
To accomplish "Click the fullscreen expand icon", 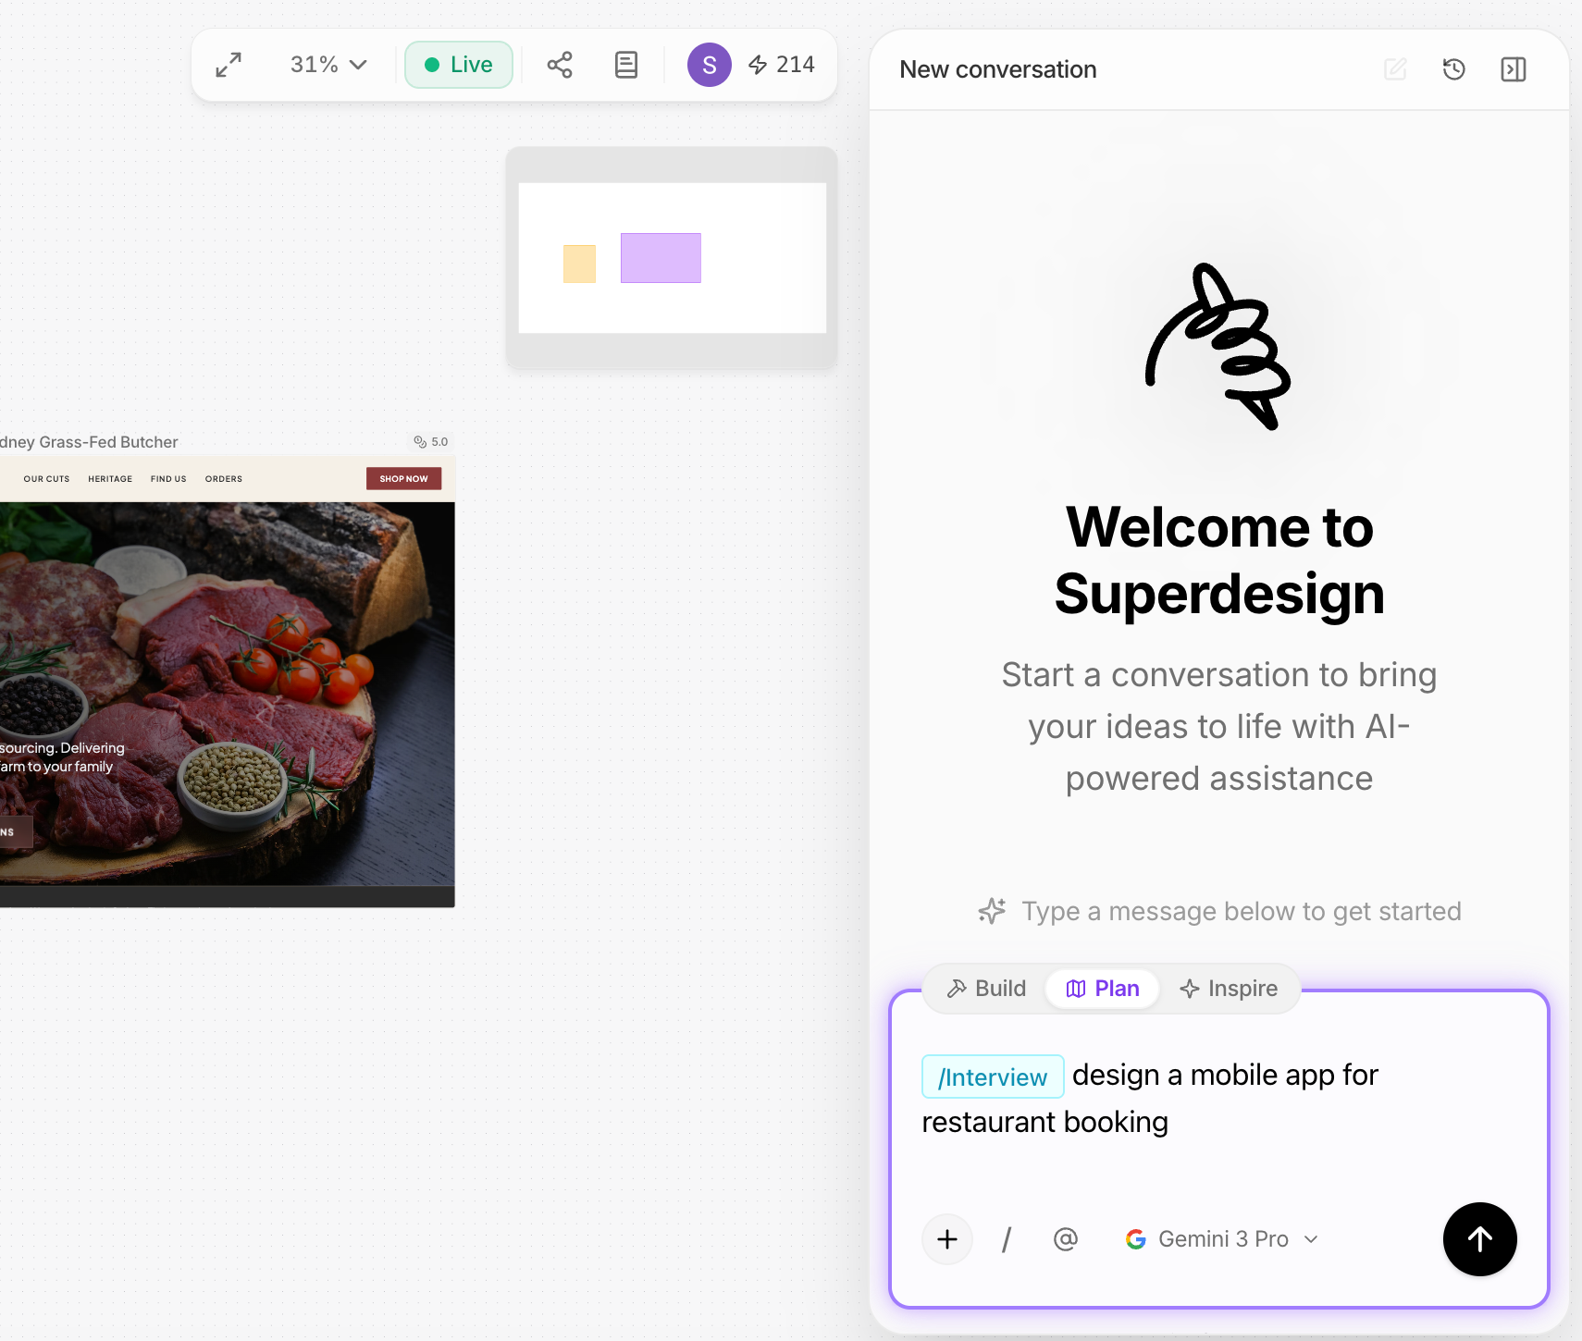I will 228,65.
